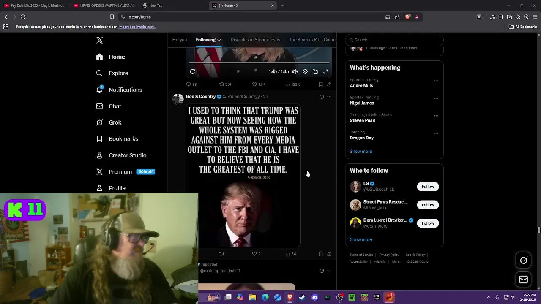Switch to the Psy Dub Mix 2026 tab
The height and width of the screenshot is (304, 541).
(35, 5)
